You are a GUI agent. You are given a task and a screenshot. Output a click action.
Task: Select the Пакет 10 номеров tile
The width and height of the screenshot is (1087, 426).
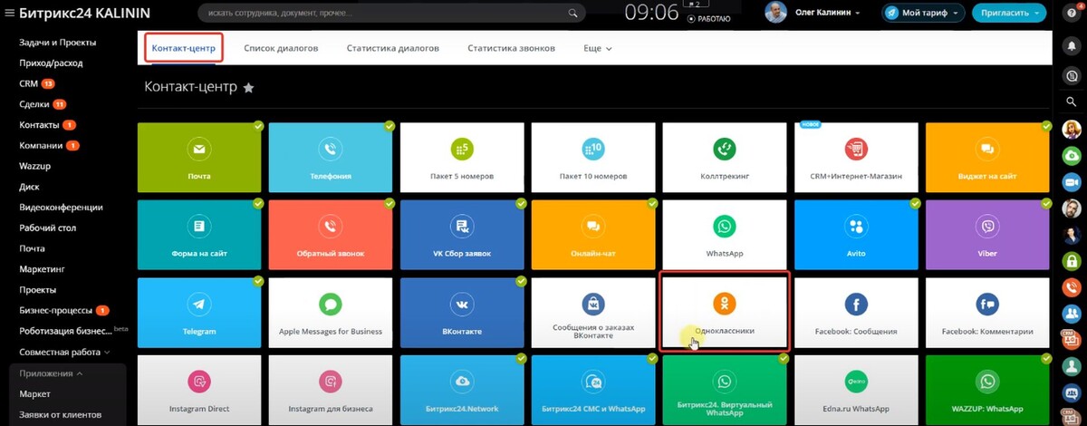(593, 158)
